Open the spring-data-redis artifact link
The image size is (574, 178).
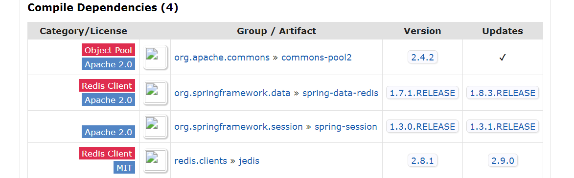[340, 93]
